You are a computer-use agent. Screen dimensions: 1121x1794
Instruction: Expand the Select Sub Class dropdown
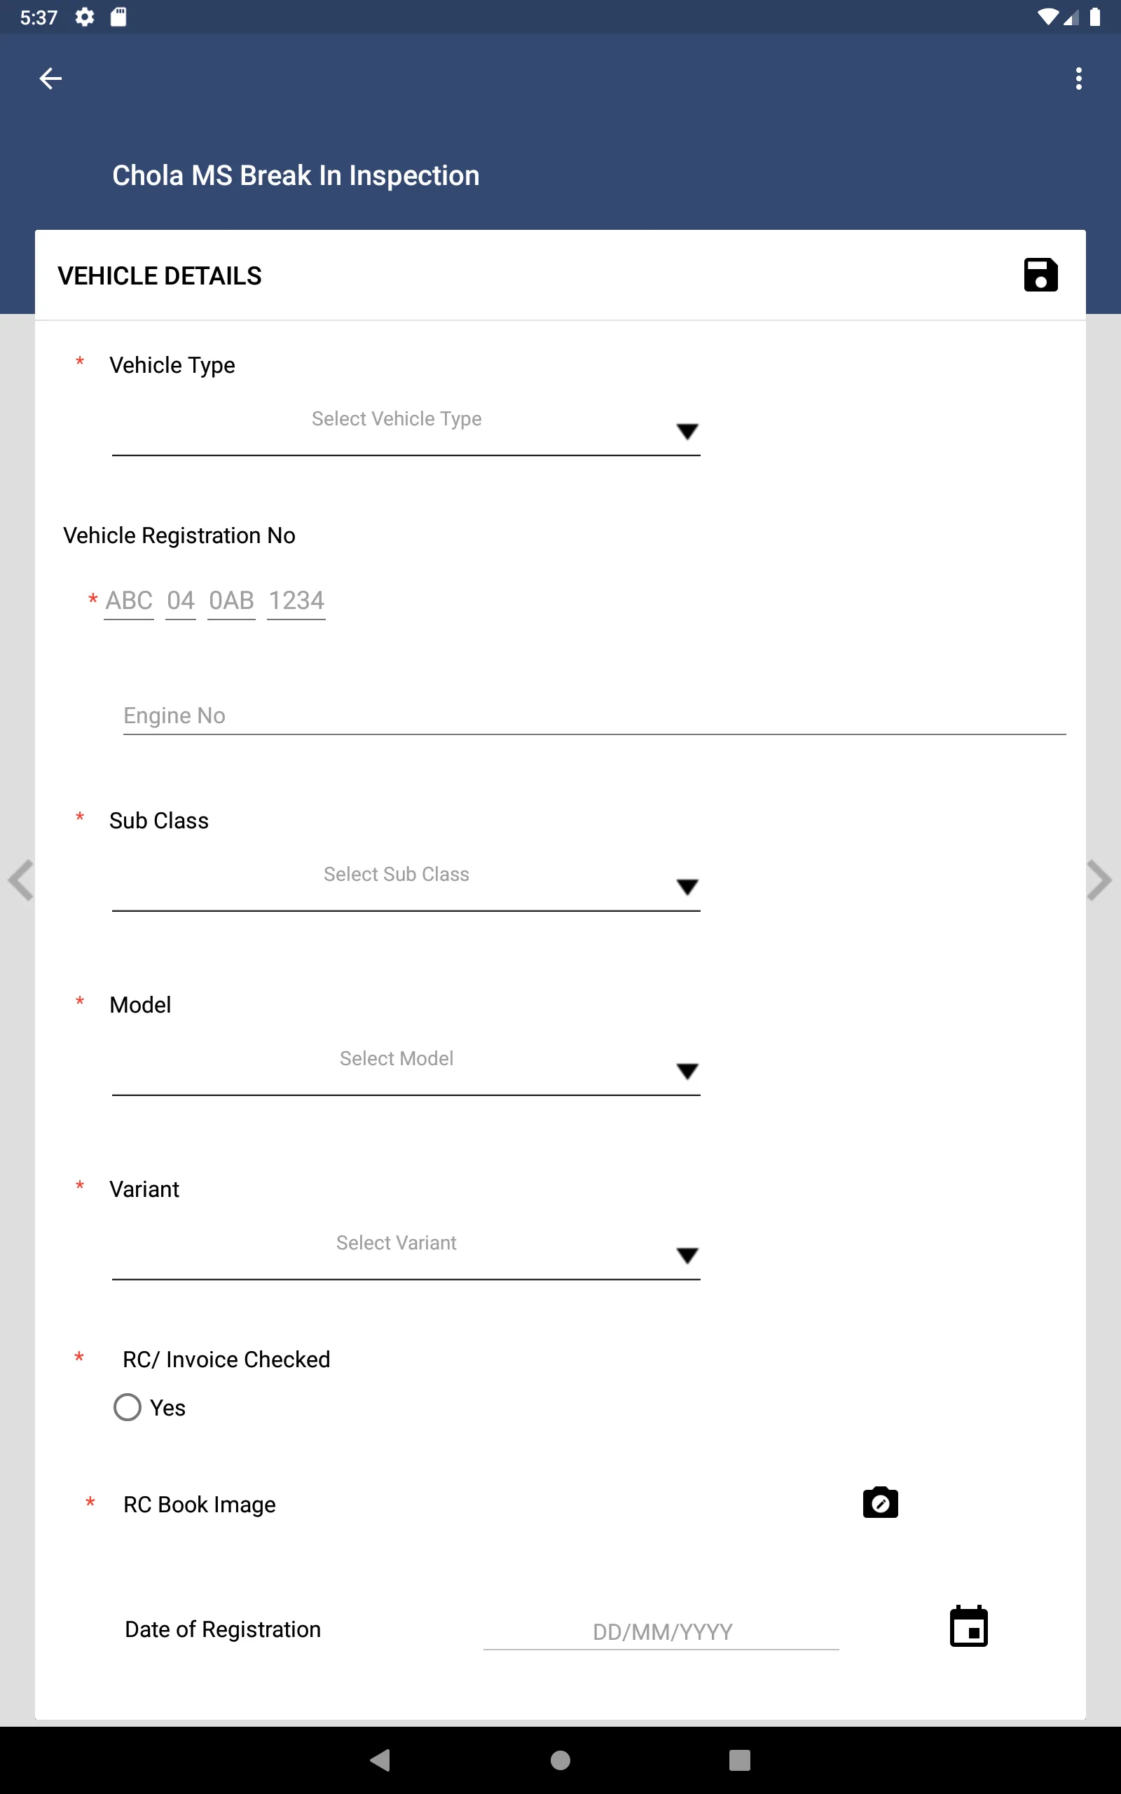pos(406,884)
